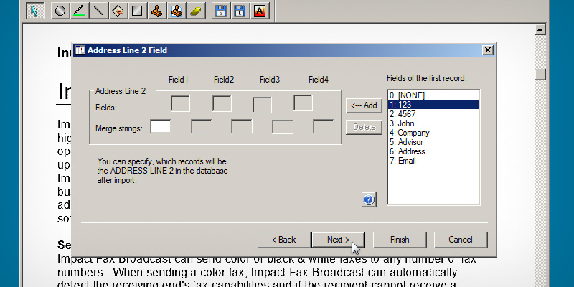Select '3: John' in the fields list
The height and width of the screenshot is (287, 574).
pyautogui.click(x=402, y=123)
